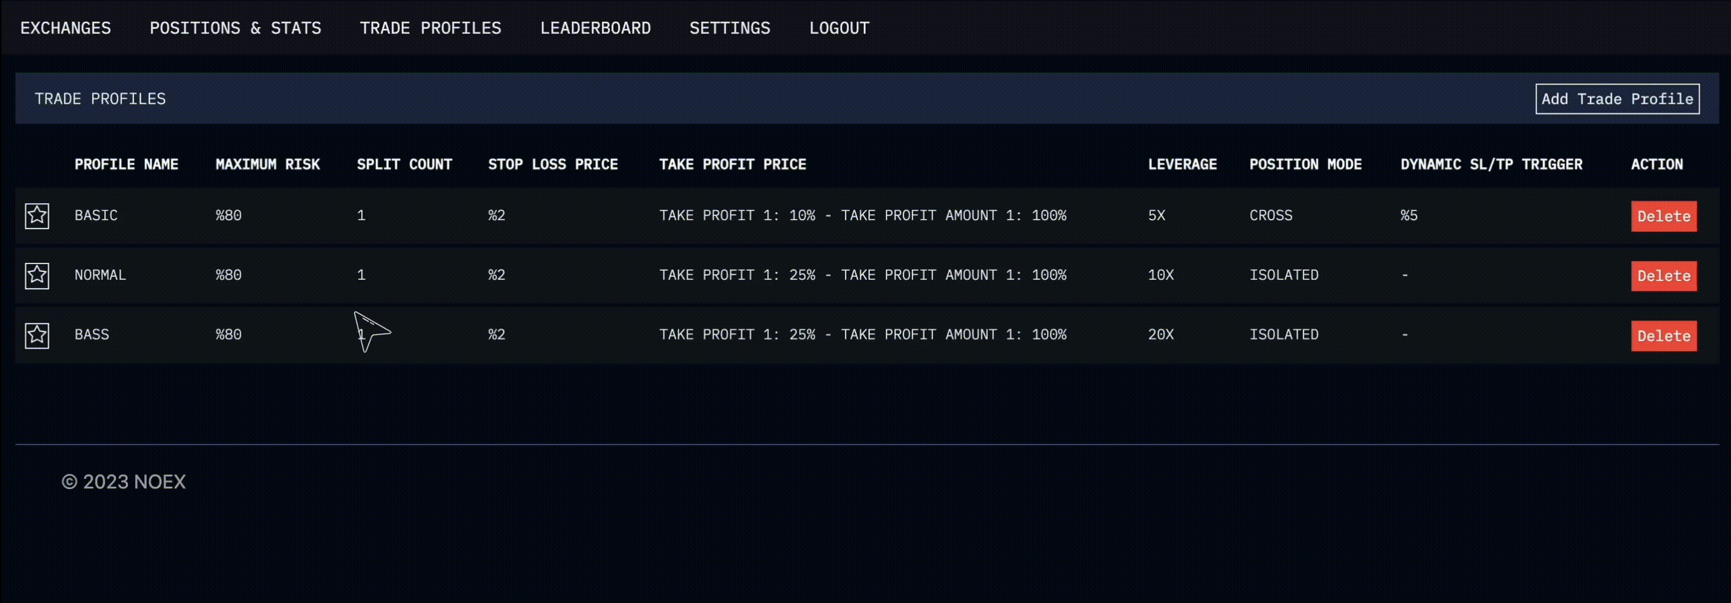Click the %2 stop loss in NORMAL row

(496, 275)
